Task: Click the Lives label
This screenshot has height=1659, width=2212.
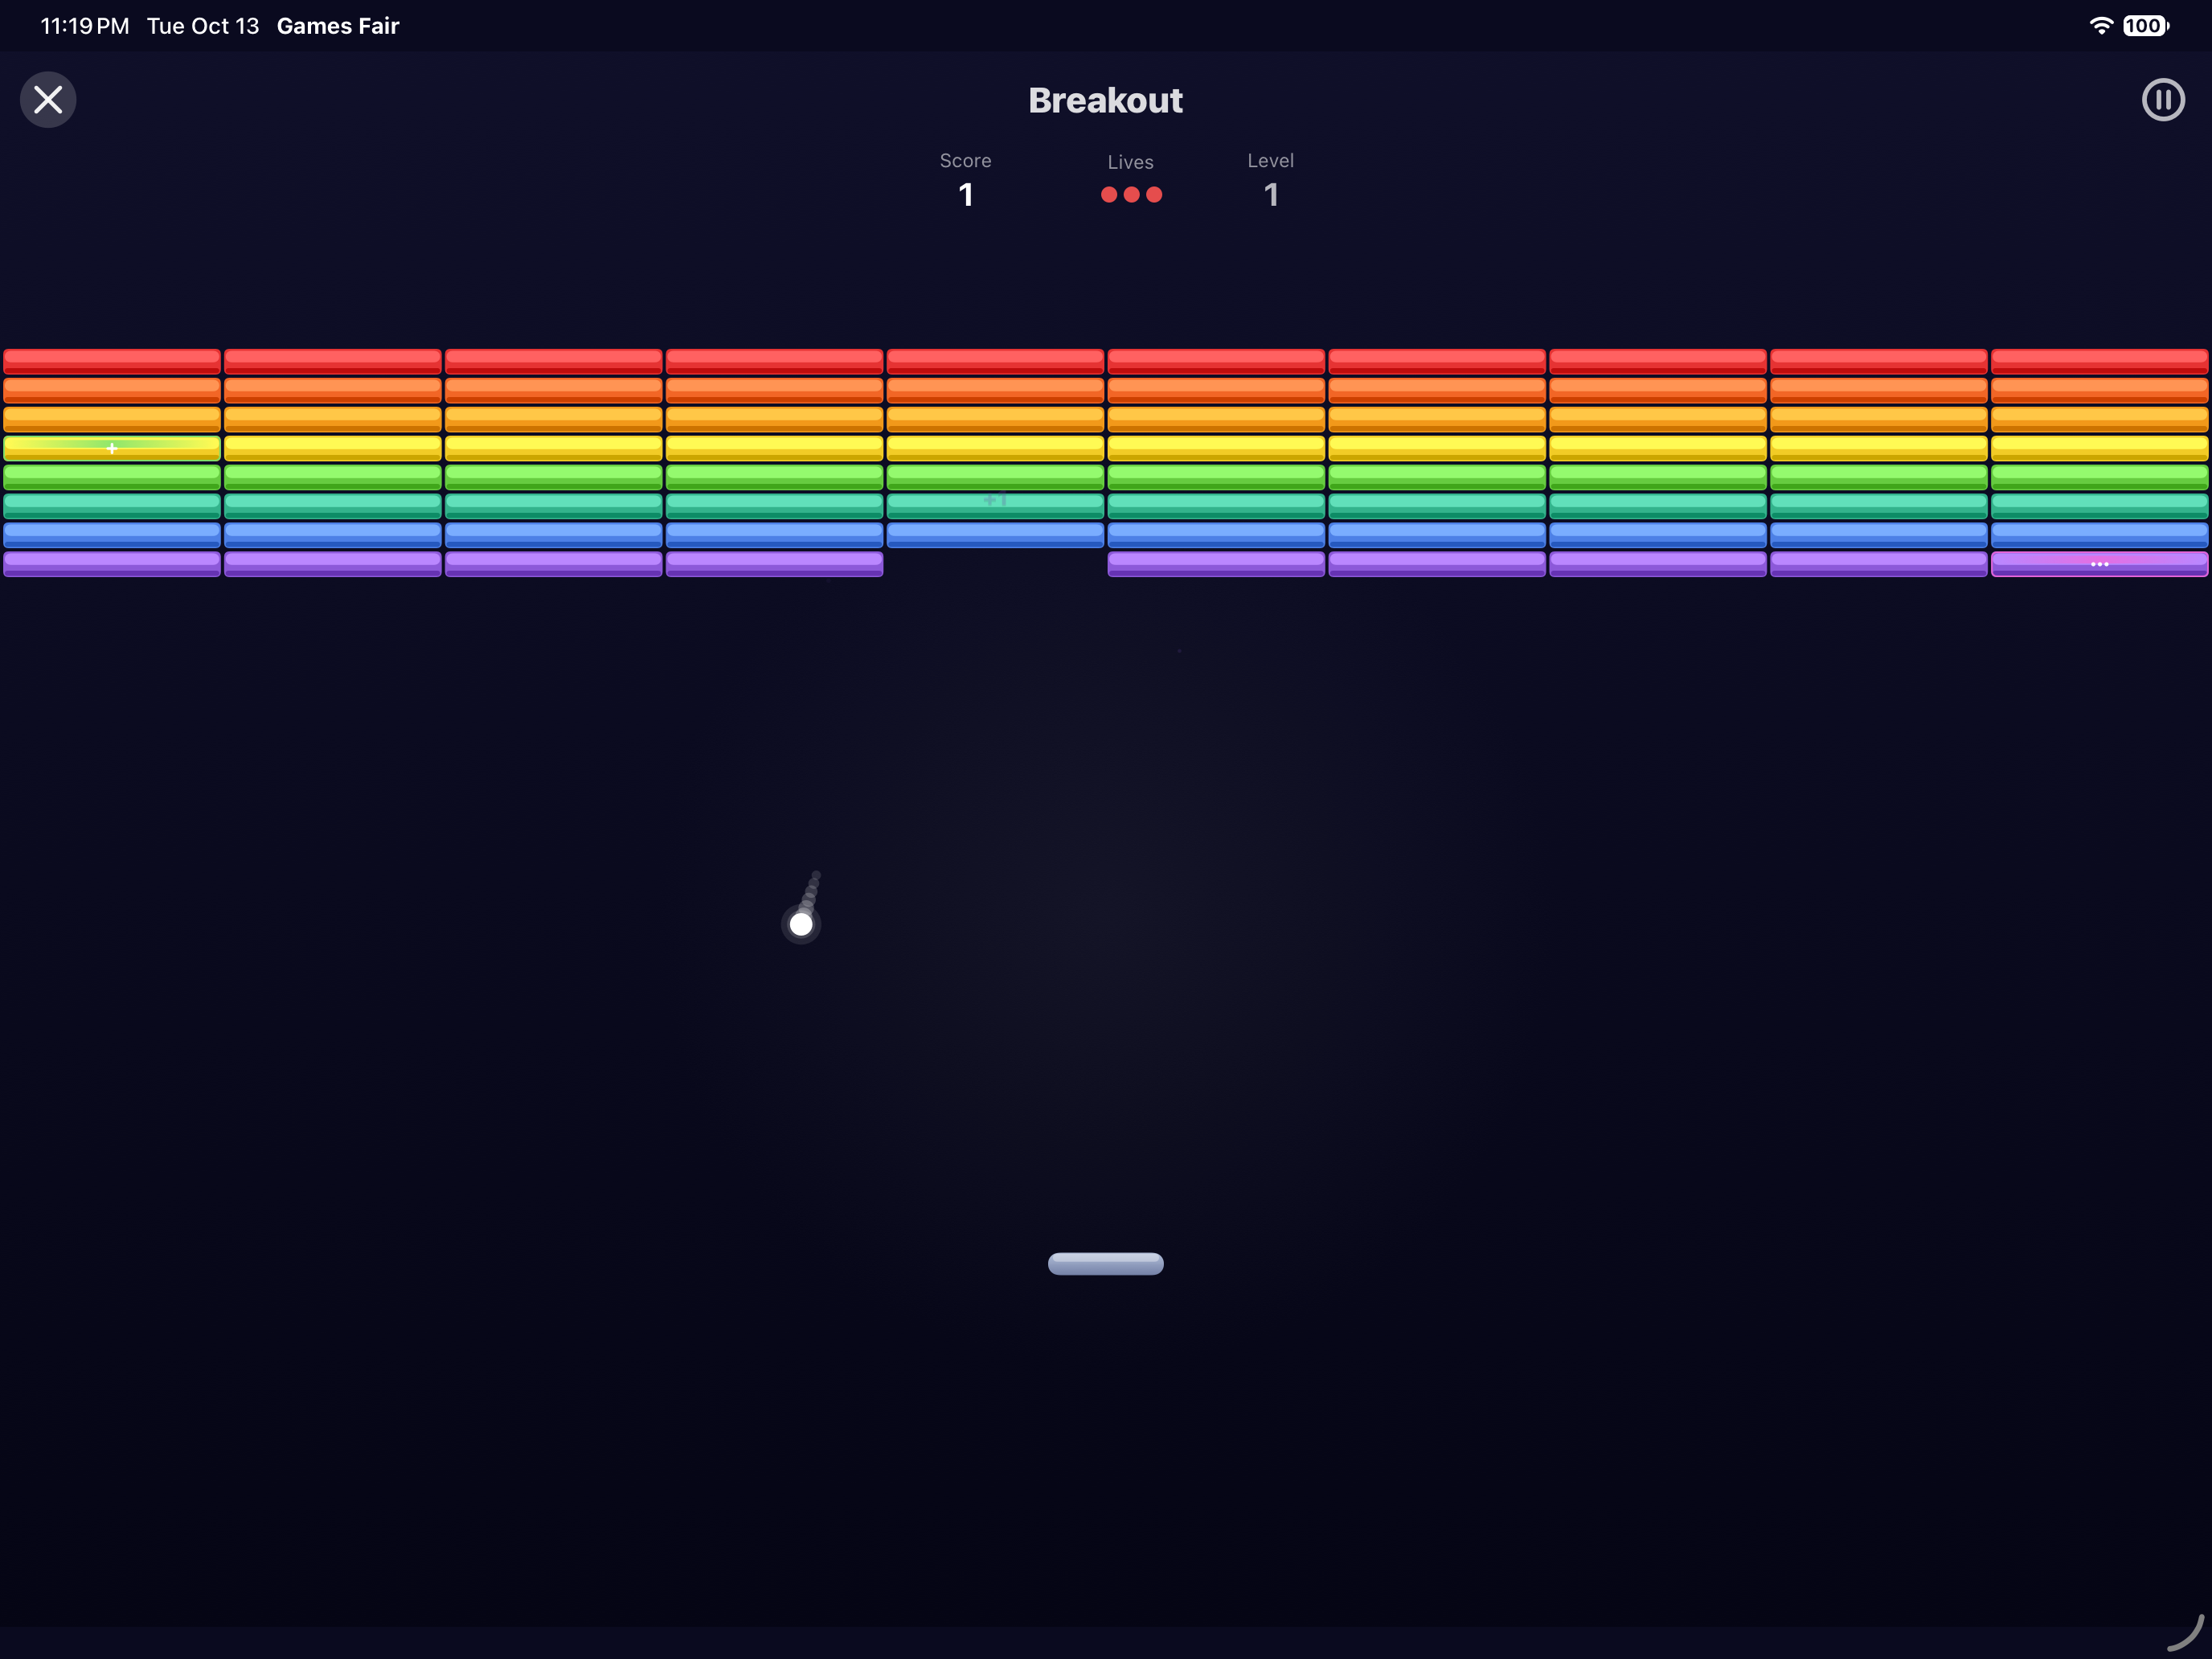Action: point(1130,162)
